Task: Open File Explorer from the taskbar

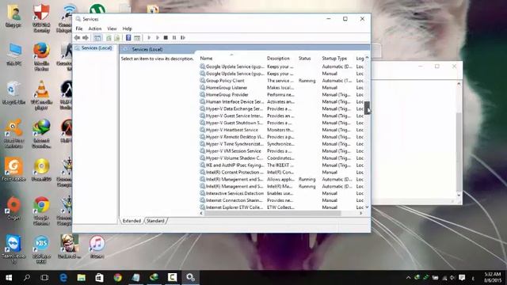Action: (81, 278)
